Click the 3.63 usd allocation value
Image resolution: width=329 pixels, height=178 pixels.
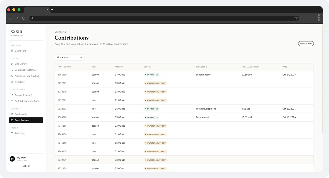(x=246, y=109)
